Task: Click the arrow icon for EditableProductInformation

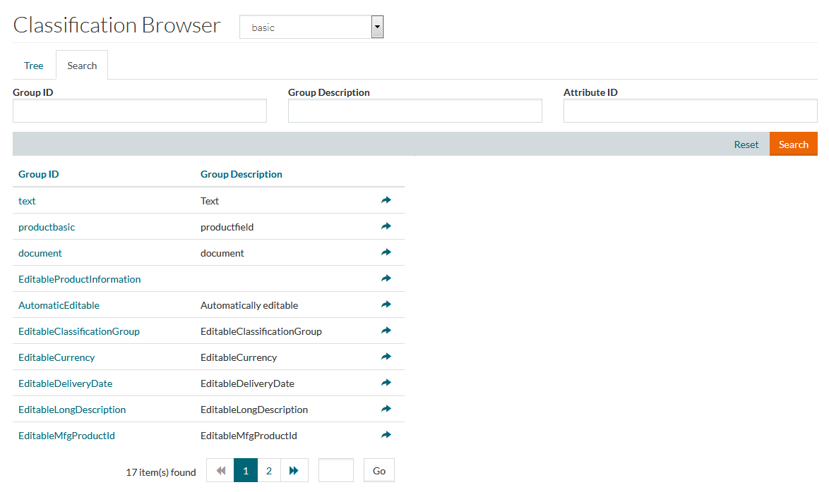Action: (386, 279)
